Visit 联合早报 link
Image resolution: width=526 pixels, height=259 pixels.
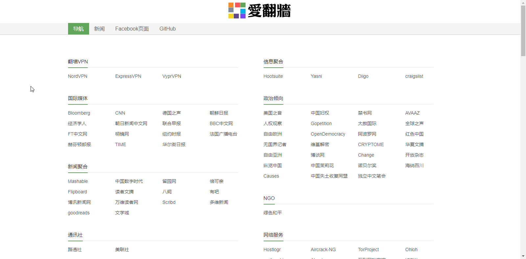coord(172,123)
